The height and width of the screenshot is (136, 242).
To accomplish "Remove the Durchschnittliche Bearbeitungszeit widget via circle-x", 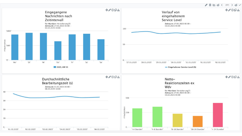I will click(x=112, y=77).
